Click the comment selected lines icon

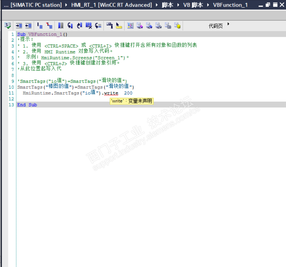click(x=40, y=25)
